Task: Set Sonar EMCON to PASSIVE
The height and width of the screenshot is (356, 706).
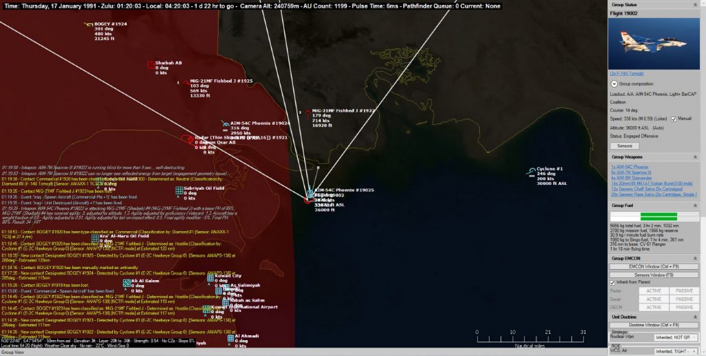Action: coord(684,299)
